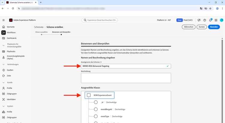The image size is (225, 123).
Task: Click the translate page icon
Action: (201, 8)
